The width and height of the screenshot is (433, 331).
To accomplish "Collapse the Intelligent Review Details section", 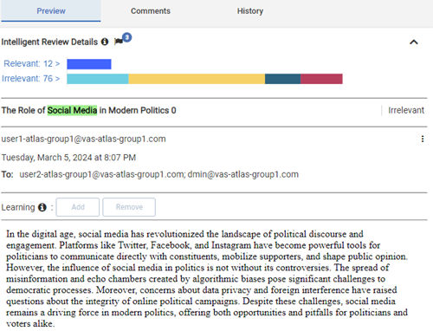I will (x=414, y=42).
